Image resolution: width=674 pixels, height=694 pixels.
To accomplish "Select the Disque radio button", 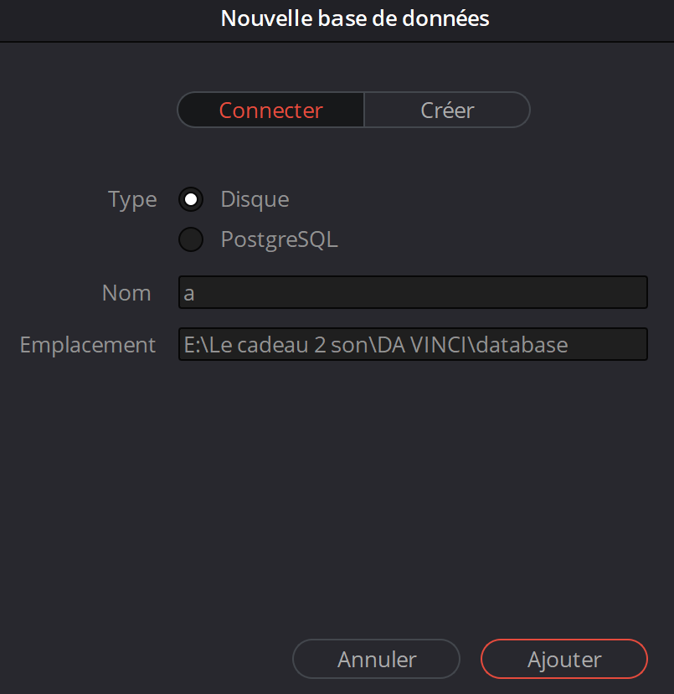I will (x=191, y=200).
